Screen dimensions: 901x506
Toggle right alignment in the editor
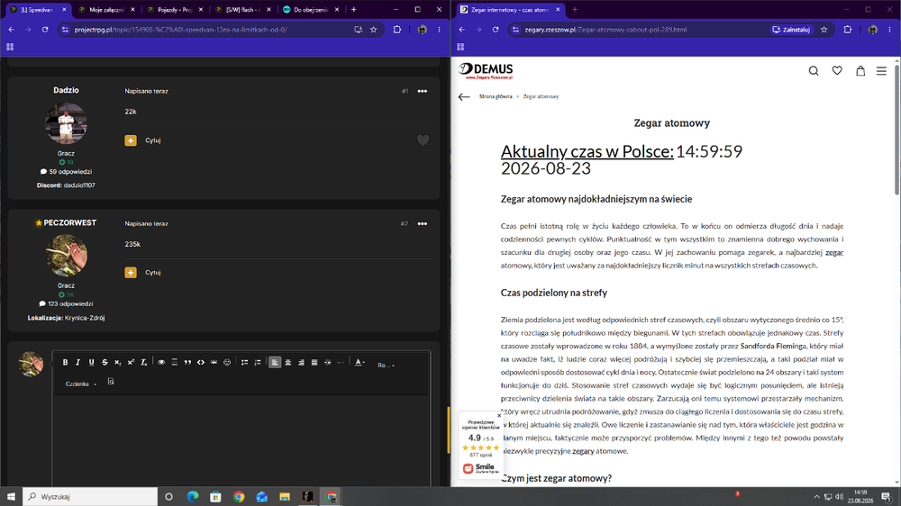(301, 363)
